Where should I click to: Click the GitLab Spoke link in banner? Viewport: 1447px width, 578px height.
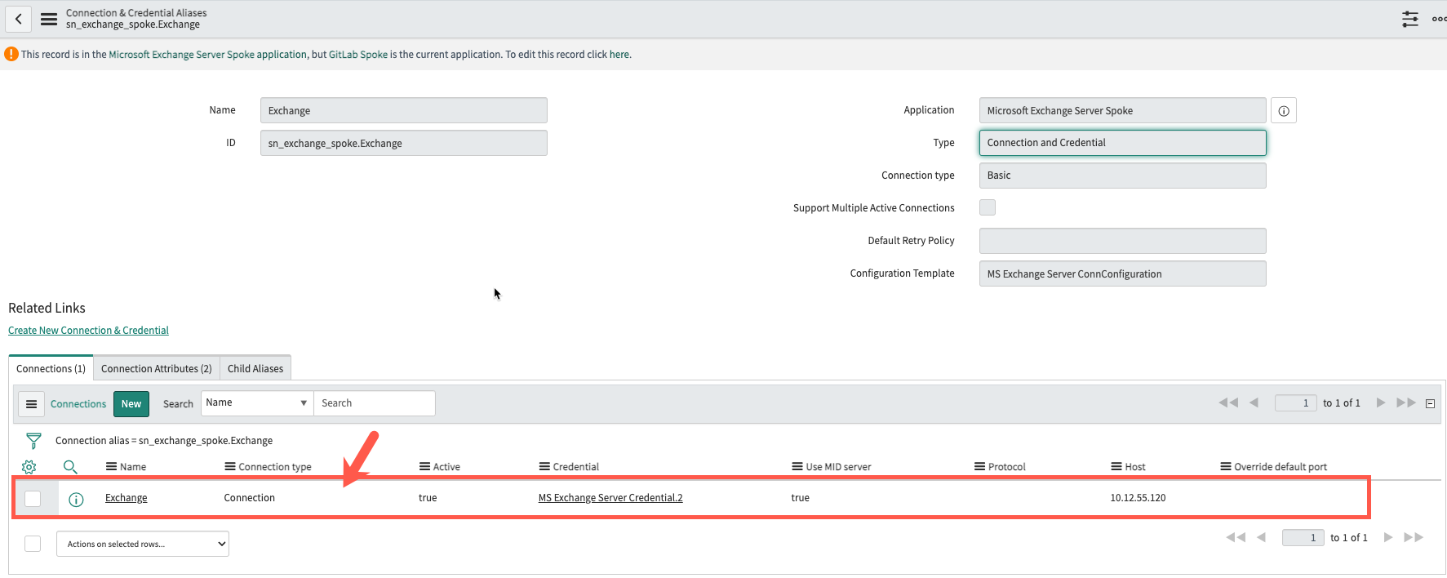click(x=358, y=55)
